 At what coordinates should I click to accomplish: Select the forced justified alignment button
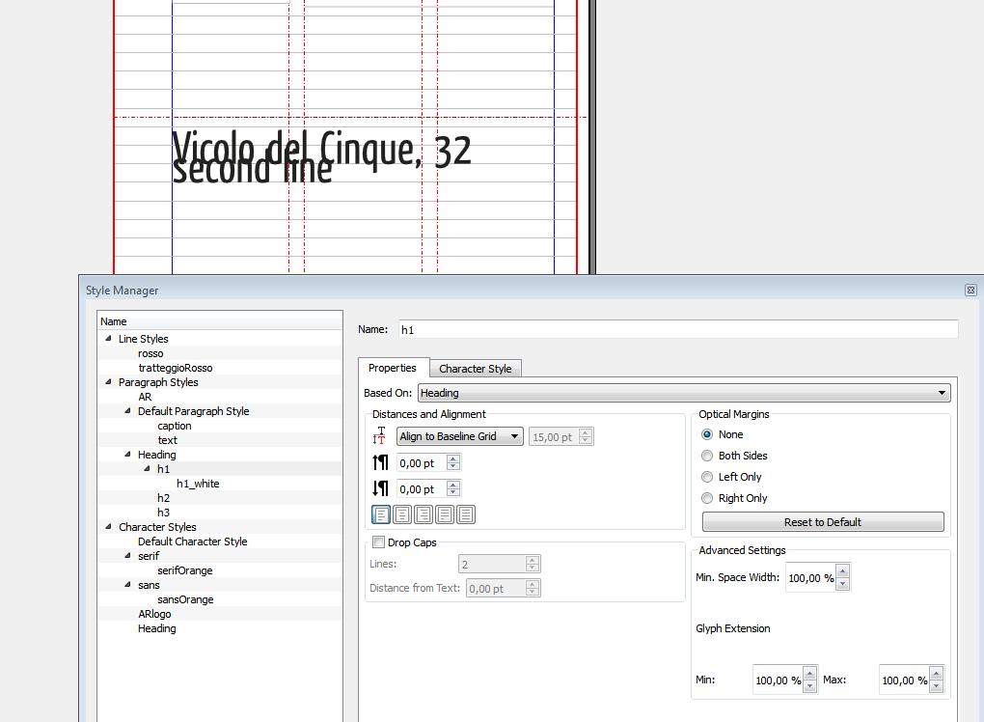pyautogui.click(x=466, y=514)
